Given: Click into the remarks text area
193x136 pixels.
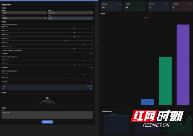Looking at the screenshot, I should (47, 115).
